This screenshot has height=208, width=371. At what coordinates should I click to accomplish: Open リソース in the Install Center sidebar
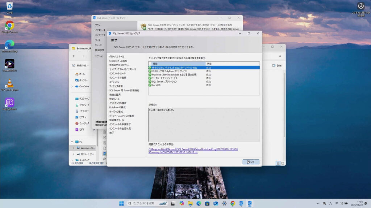tap(98, 45)
